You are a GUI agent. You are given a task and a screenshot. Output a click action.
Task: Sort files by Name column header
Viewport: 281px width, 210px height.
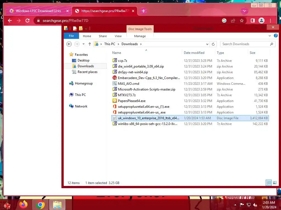click(x=116, y=53)
